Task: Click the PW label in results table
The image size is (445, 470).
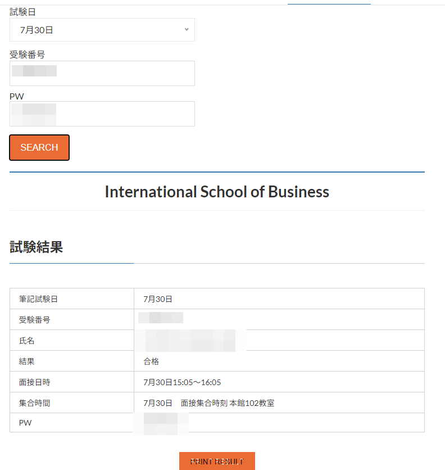Action: click(x=25, y=423)
